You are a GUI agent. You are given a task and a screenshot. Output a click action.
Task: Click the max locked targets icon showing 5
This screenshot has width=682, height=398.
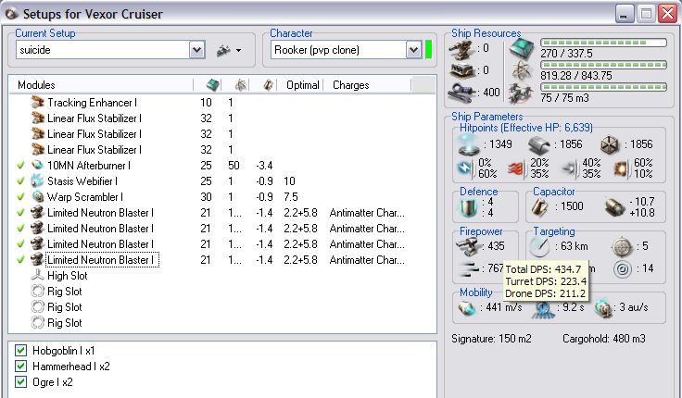[622, 247]
